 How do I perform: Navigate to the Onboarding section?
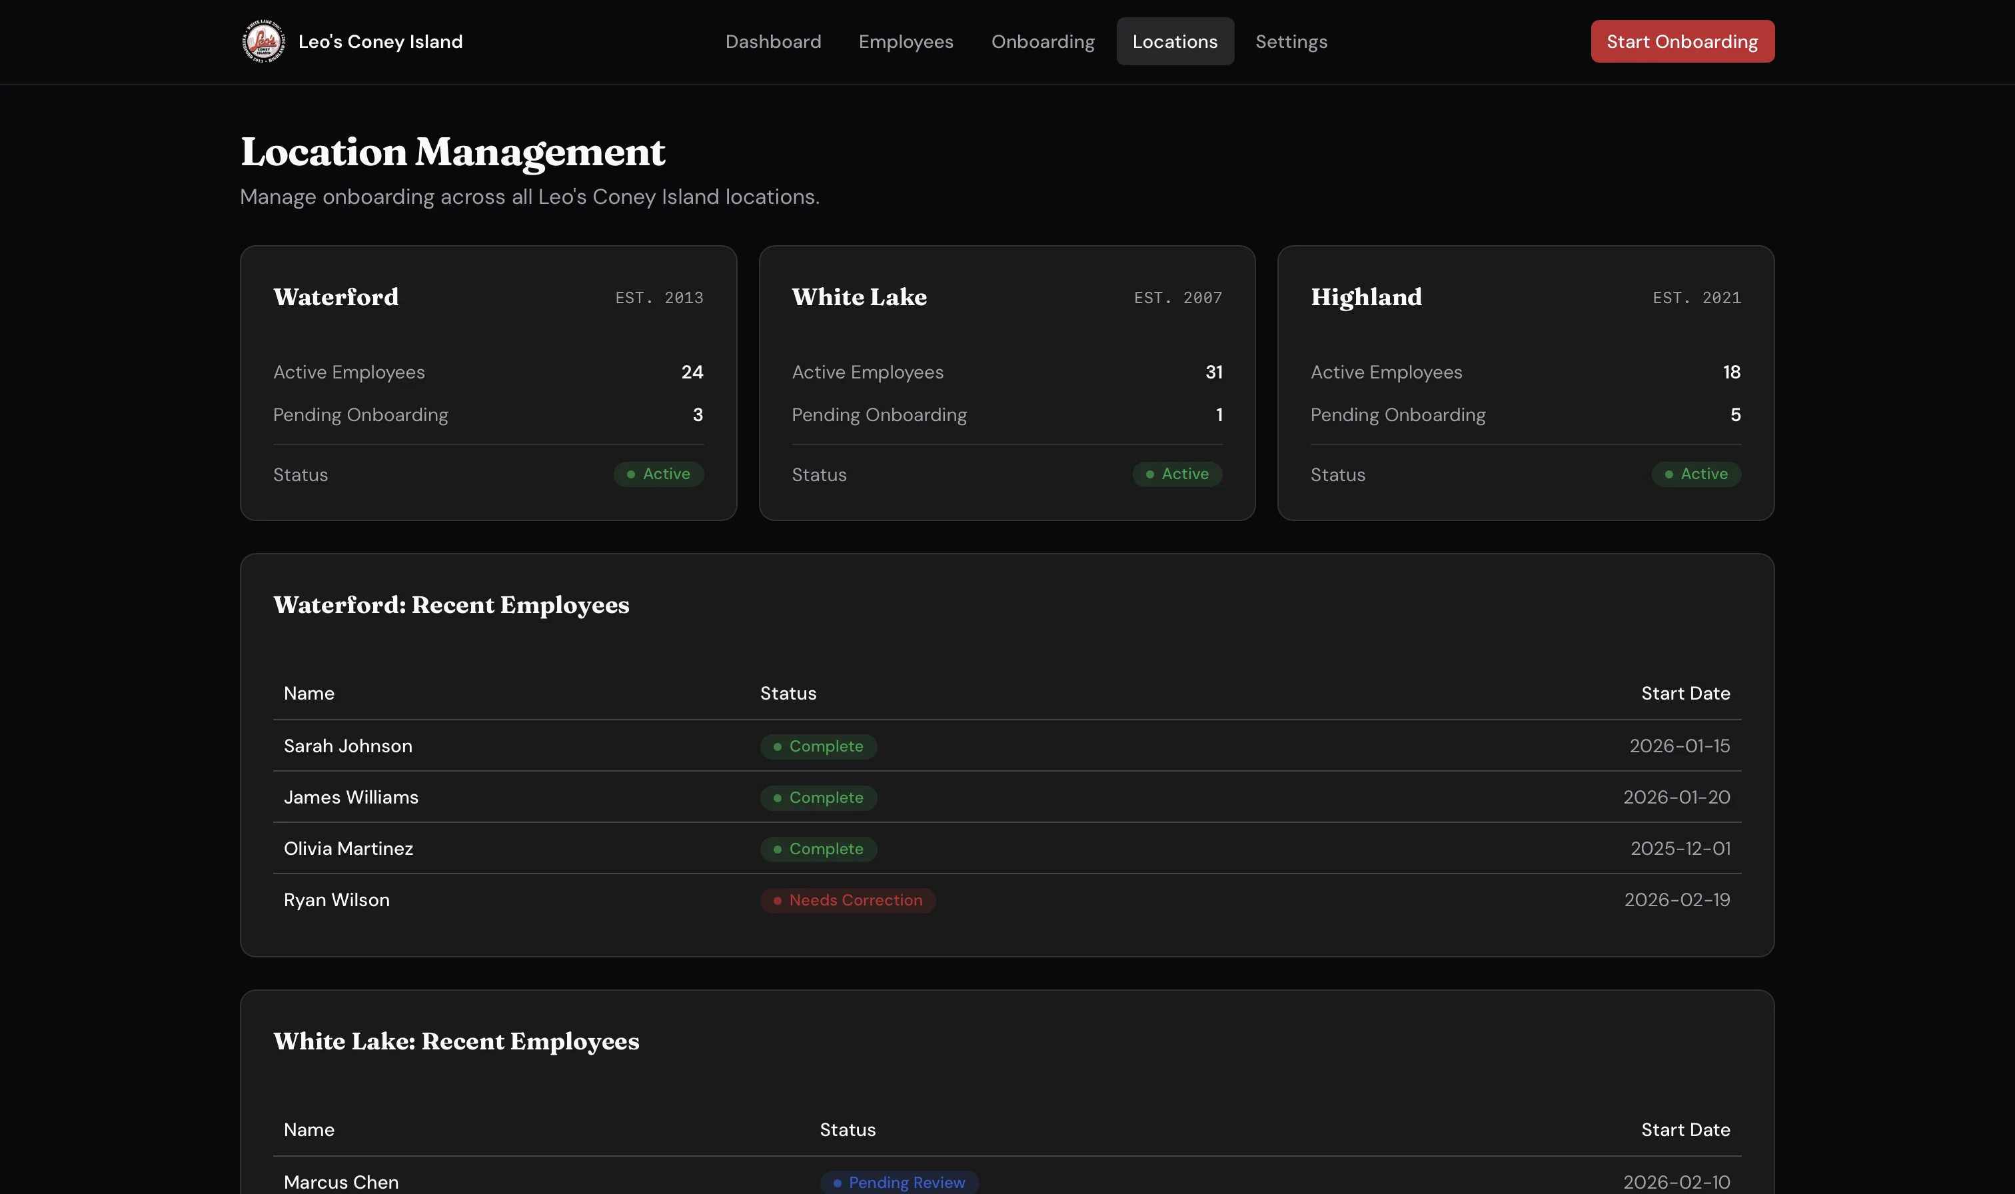[x=1043, y=41]
